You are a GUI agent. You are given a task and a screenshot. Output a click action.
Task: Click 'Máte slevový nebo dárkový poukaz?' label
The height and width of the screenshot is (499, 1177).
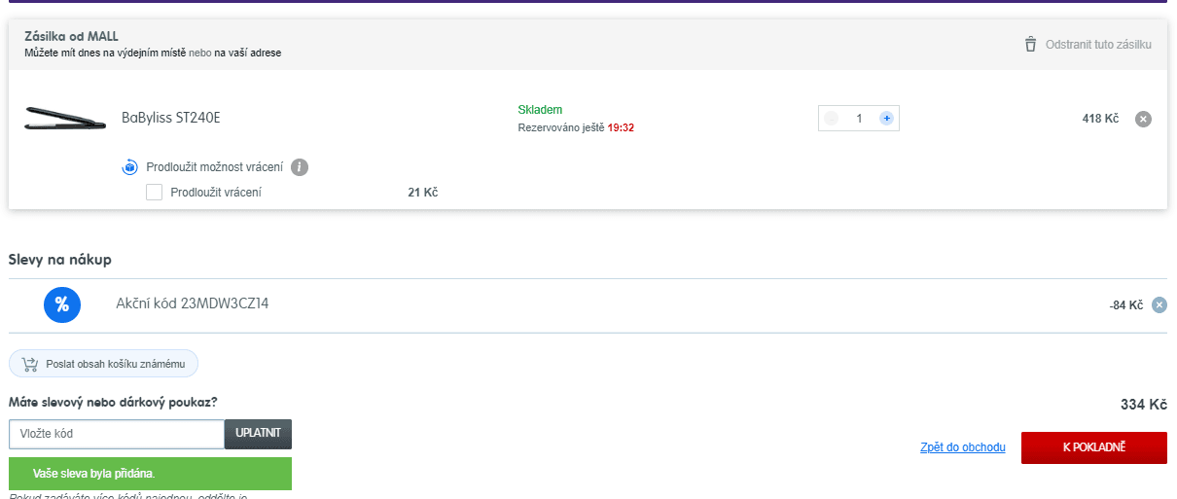pos(113,402)
